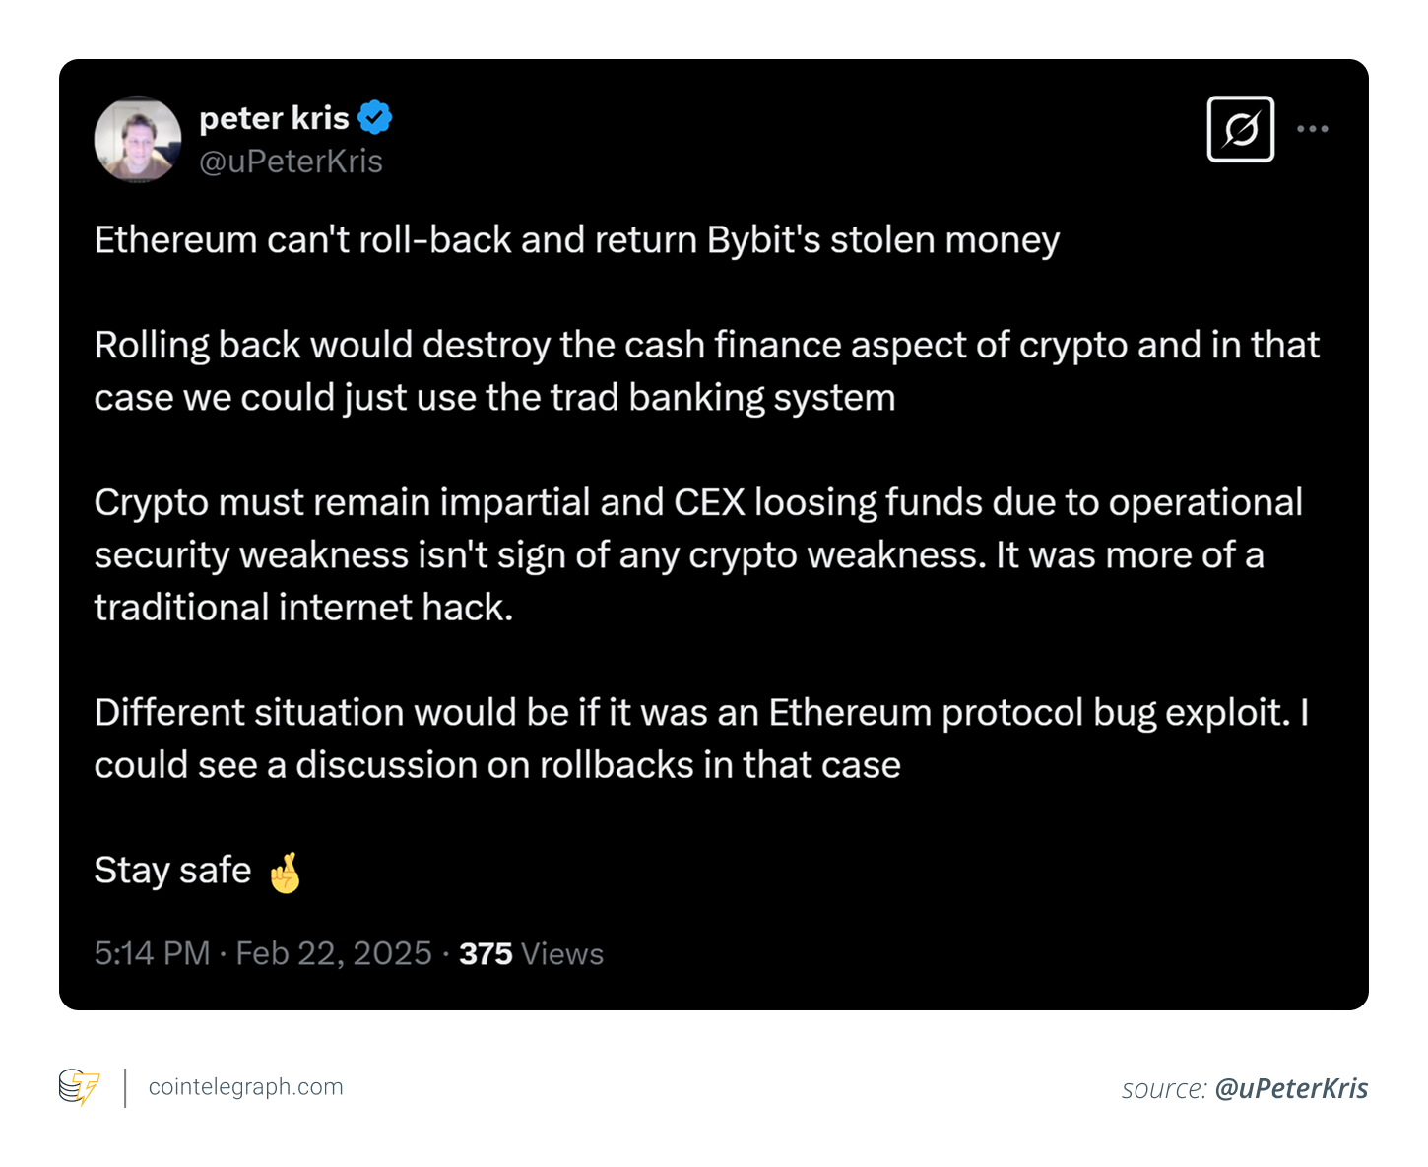
Task: Click the blue verified badge beside peter kris
Action: (x=374, y=115)
